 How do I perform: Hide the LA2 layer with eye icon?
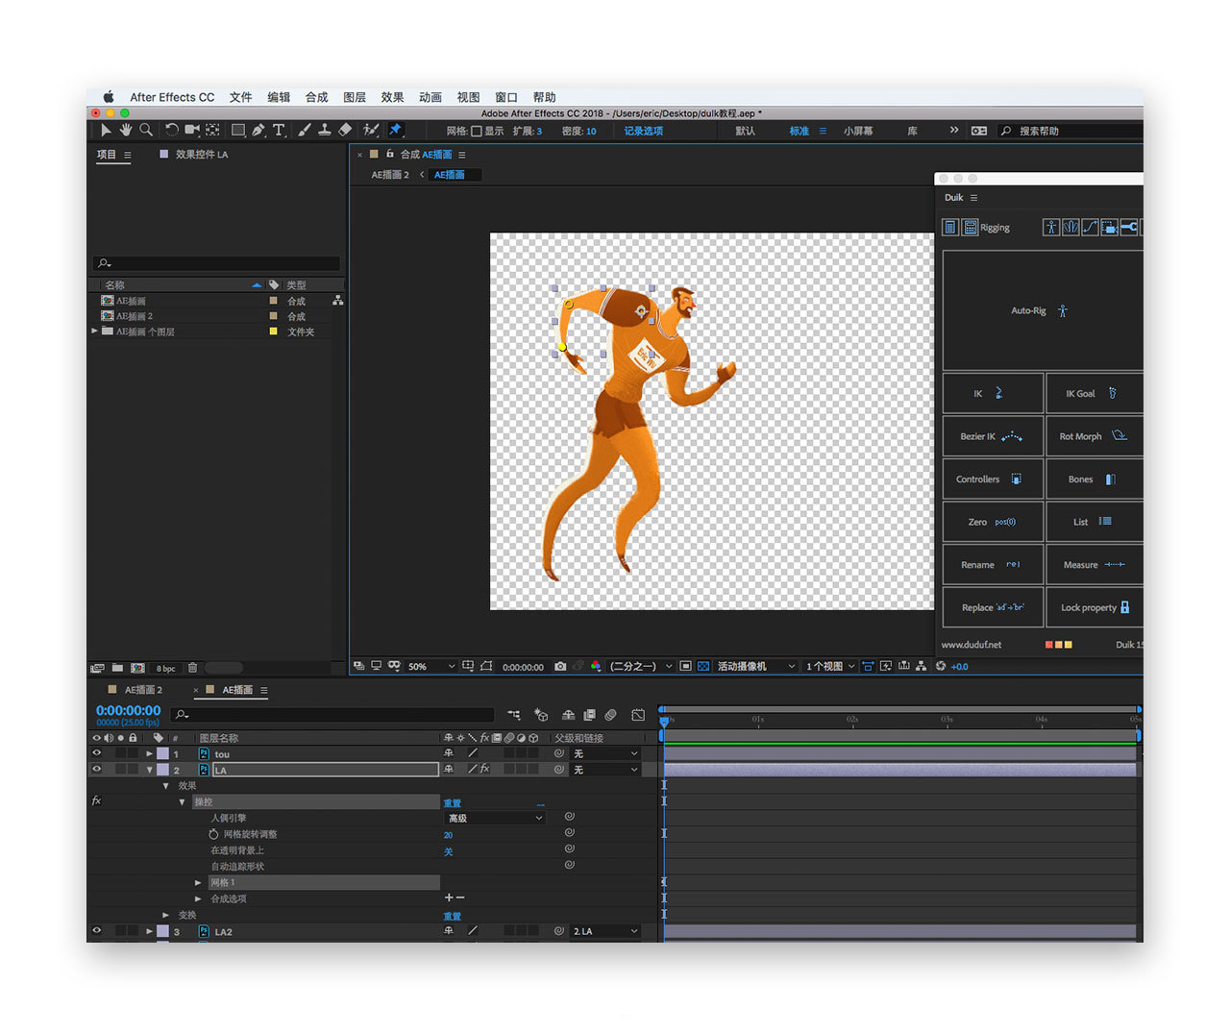click(x=96, y=931)
